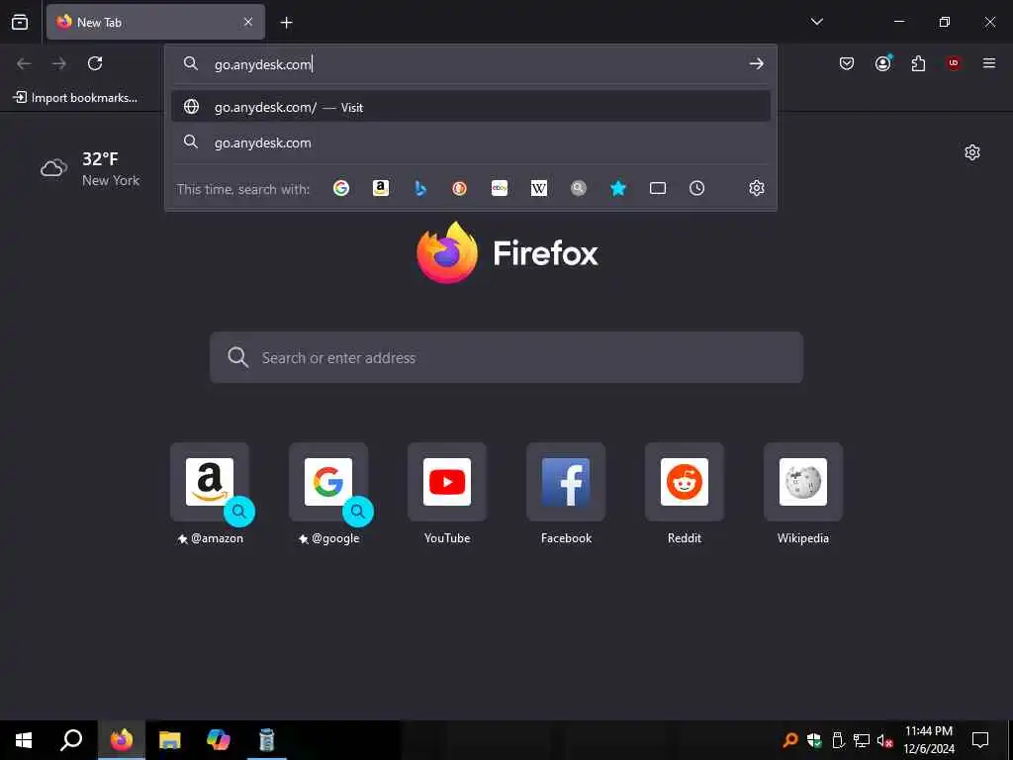Open the 11:44 PM clock calendar
Image resolution: width=1013 pixels, height=760 pixels.
[928, 740]
